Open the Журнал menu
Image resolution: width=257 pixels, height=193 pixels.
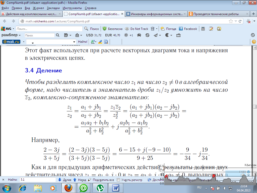tap(38, 8)
